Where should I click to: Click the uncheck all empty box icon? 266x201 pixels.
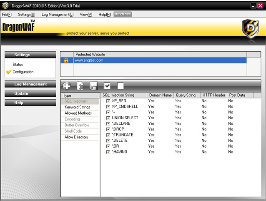(120, 85)
